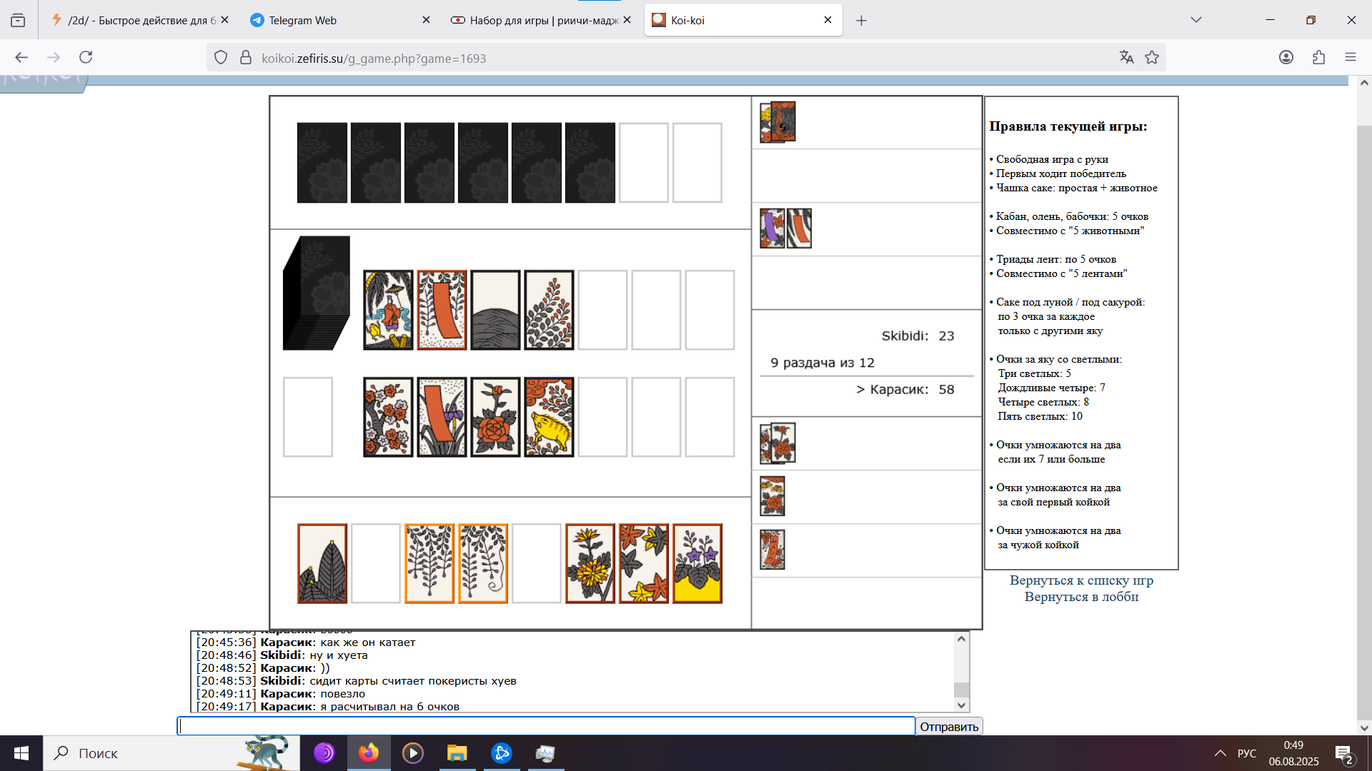Open a new browser tab

pyautogui.click(x=861, y=21)
